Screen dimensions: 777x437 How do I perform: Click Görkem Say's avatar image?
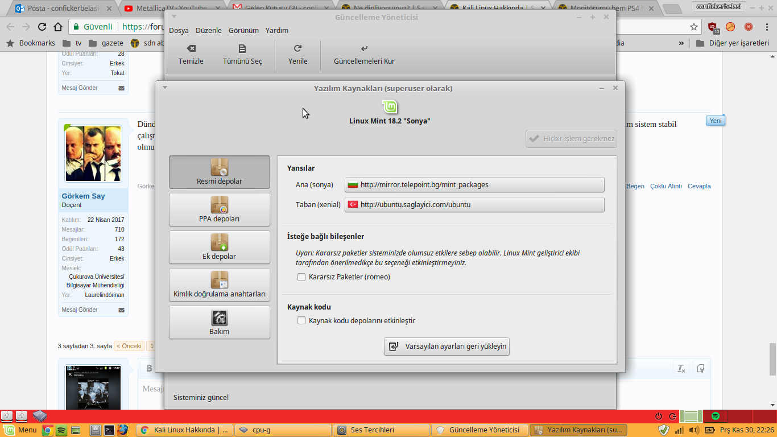93,154
